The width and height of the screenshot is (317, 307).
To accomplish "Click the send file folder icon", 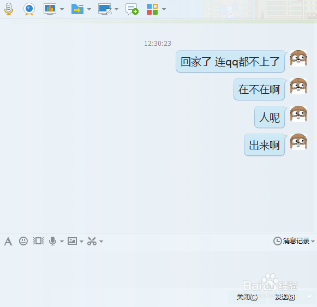I will pos(77,9).
